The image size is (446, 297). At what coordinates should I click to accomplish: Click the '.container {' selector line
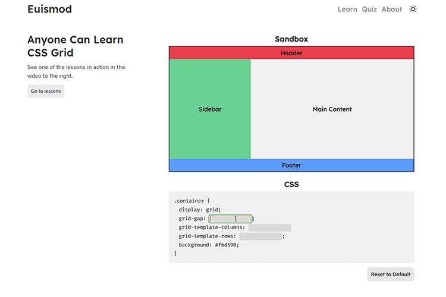[192, 201]
